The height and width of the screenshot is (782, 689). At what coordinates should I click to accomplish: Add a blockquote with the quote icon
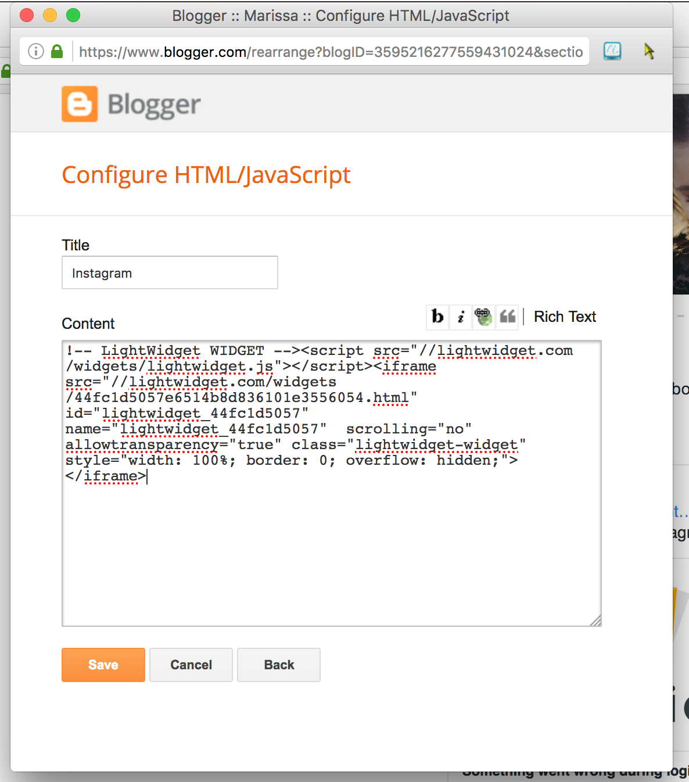(x=507, y=317)
